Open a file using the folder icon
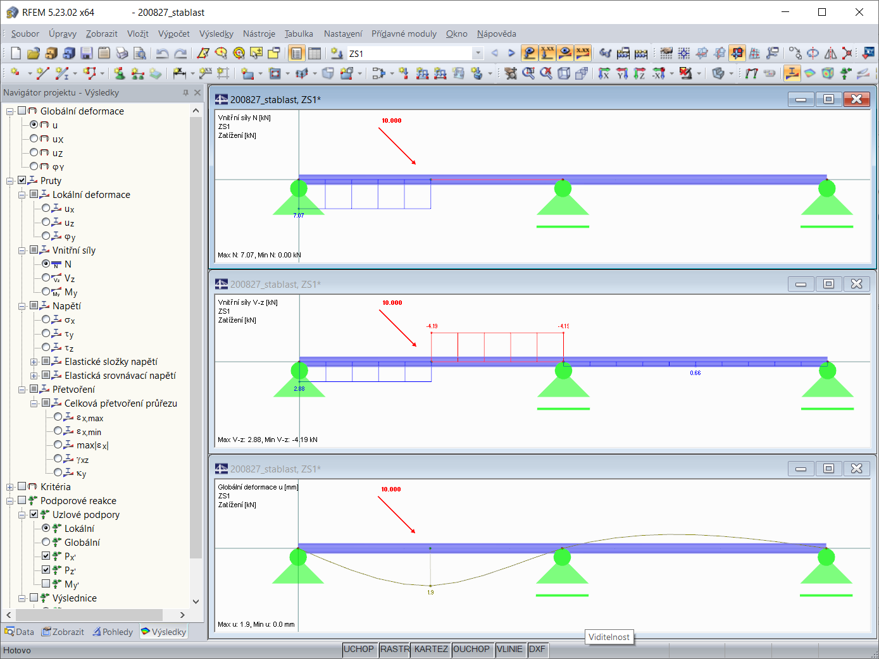 pyautogui.click(x=34, y=53)
